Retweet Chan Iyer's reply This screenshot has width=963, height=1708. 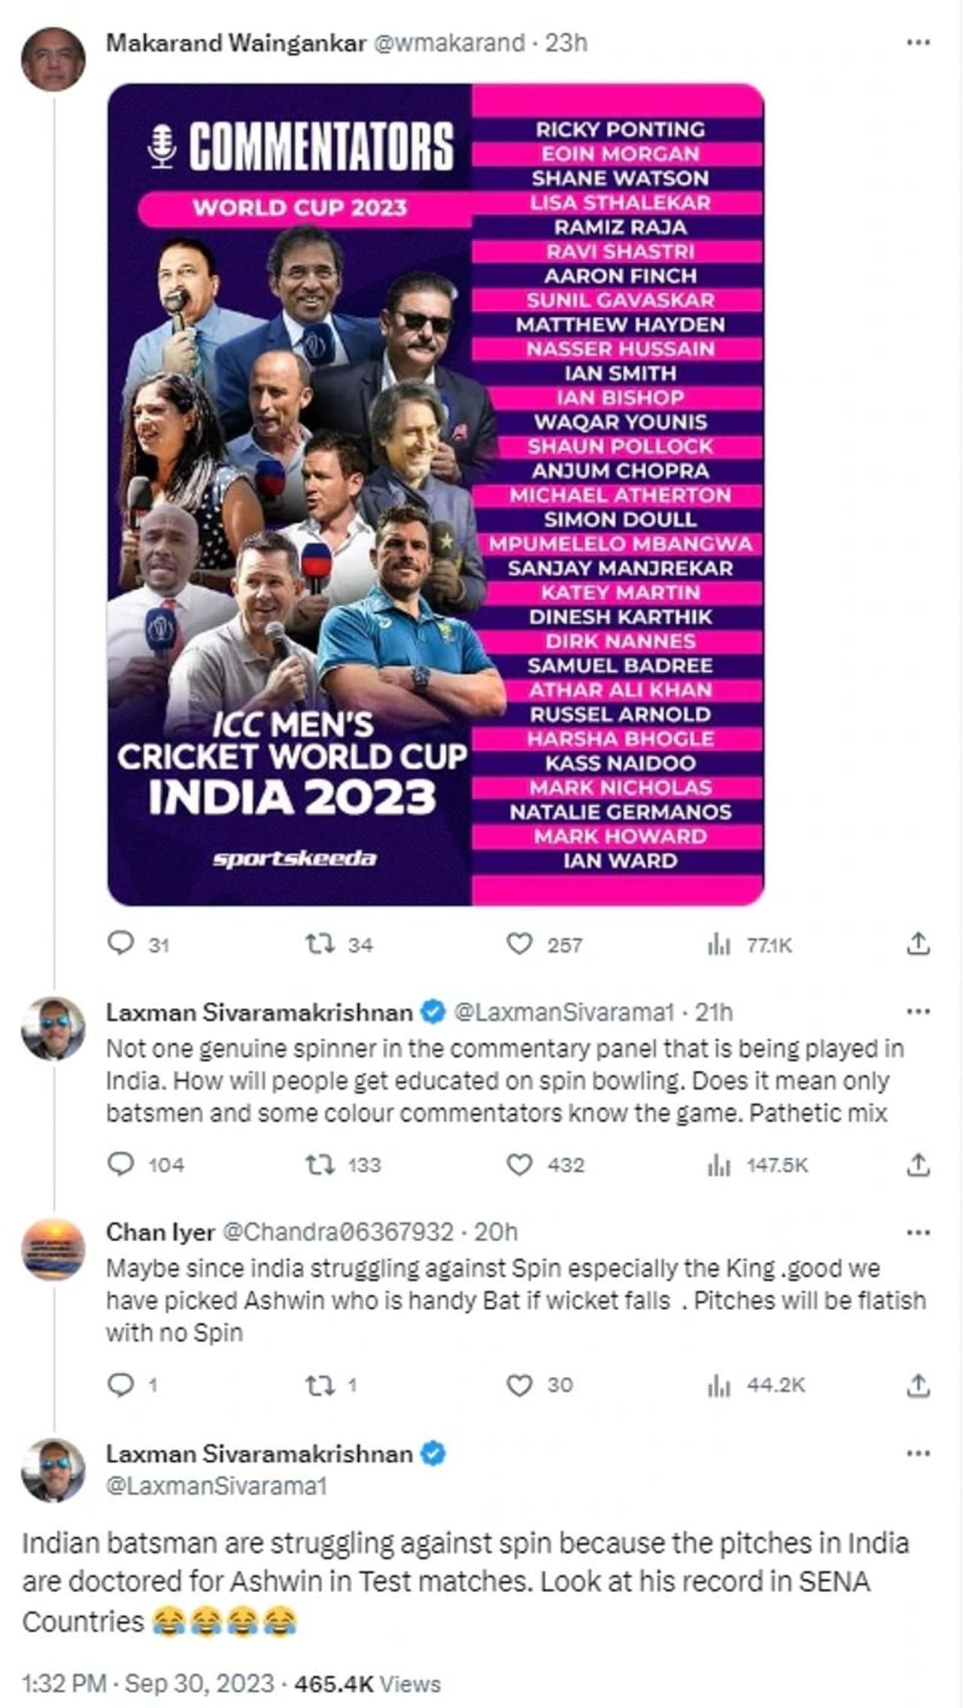click(320, 1385)
